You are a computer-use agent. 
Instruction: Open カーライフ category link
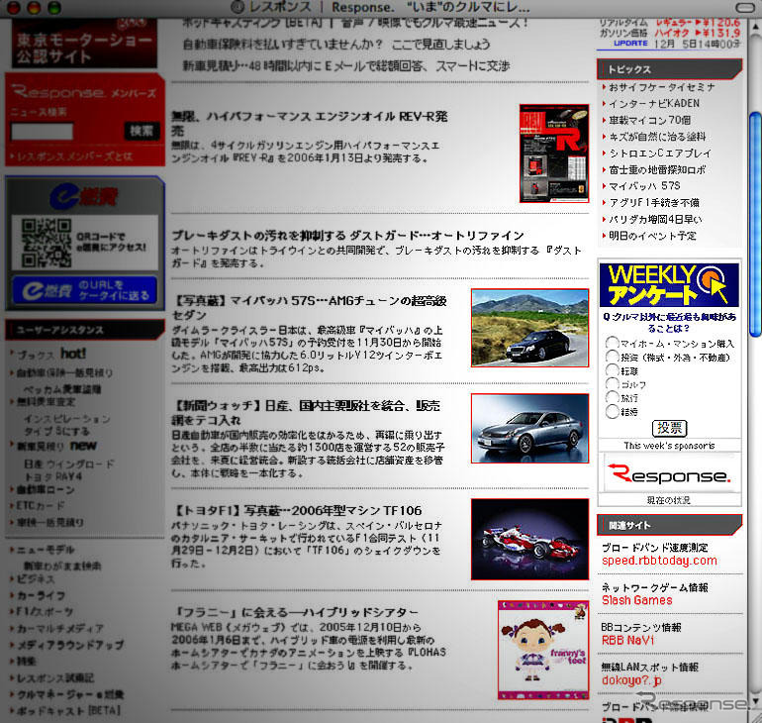pyautogui.click(x=41, y=595)
